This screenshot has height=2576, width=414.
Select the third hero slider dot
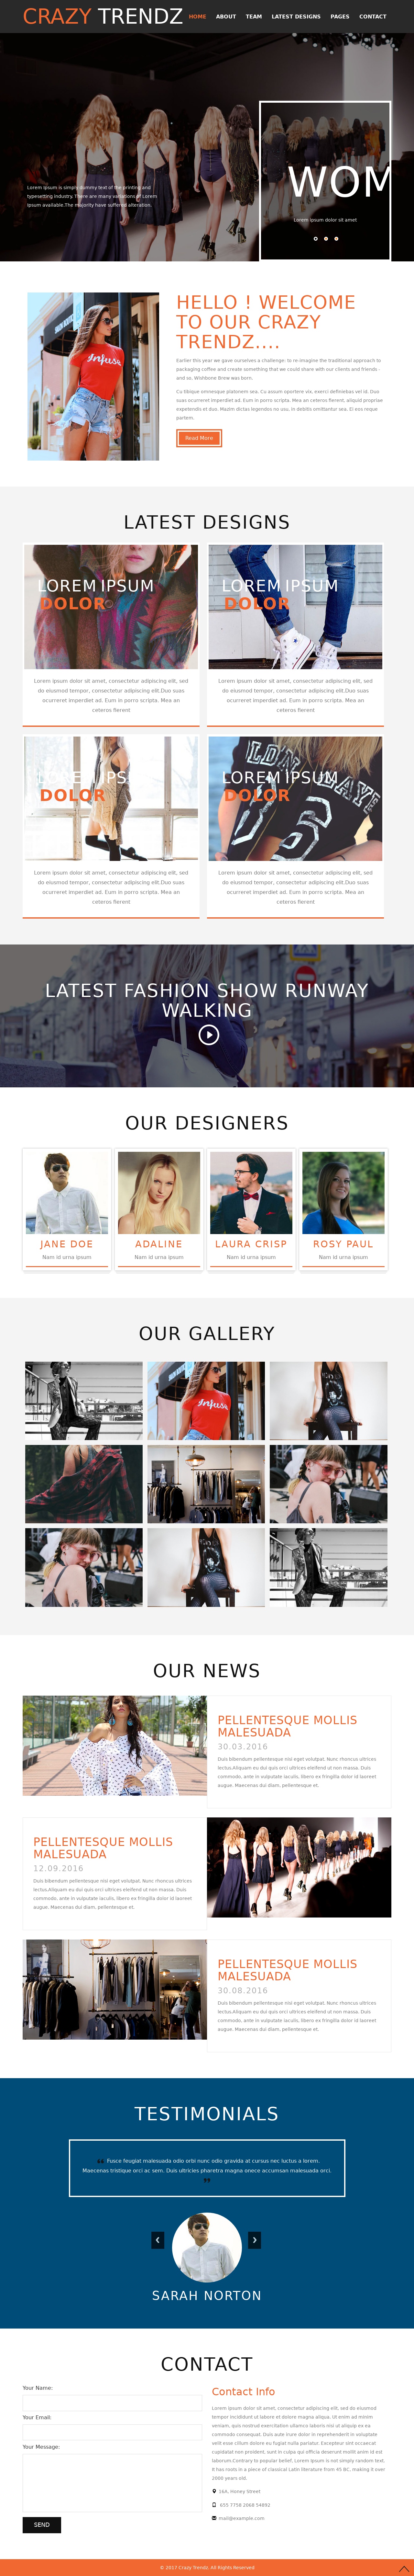tap(336, 238)
